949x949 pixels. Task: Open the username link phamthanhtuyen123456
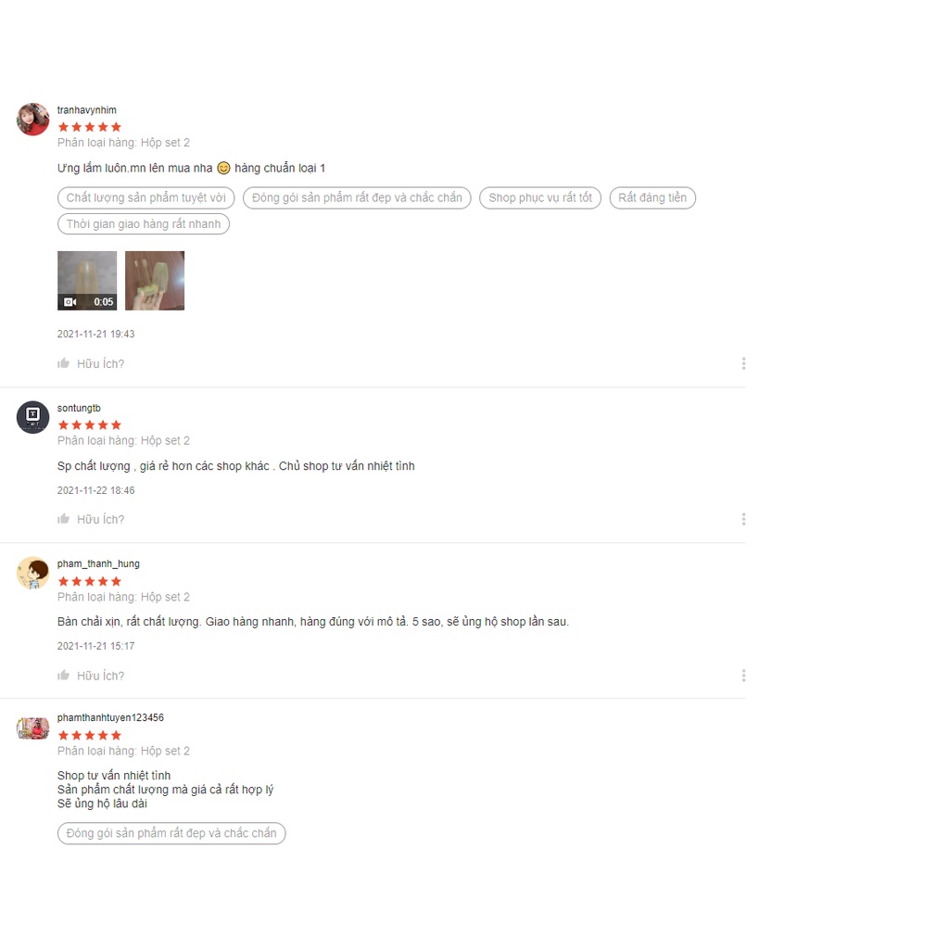point(110,718)
